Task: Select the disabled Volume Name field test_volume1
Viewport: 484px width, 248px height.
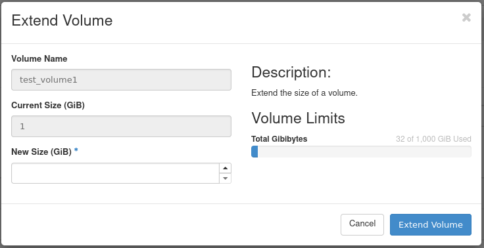Action: click(x=121, y=80)
